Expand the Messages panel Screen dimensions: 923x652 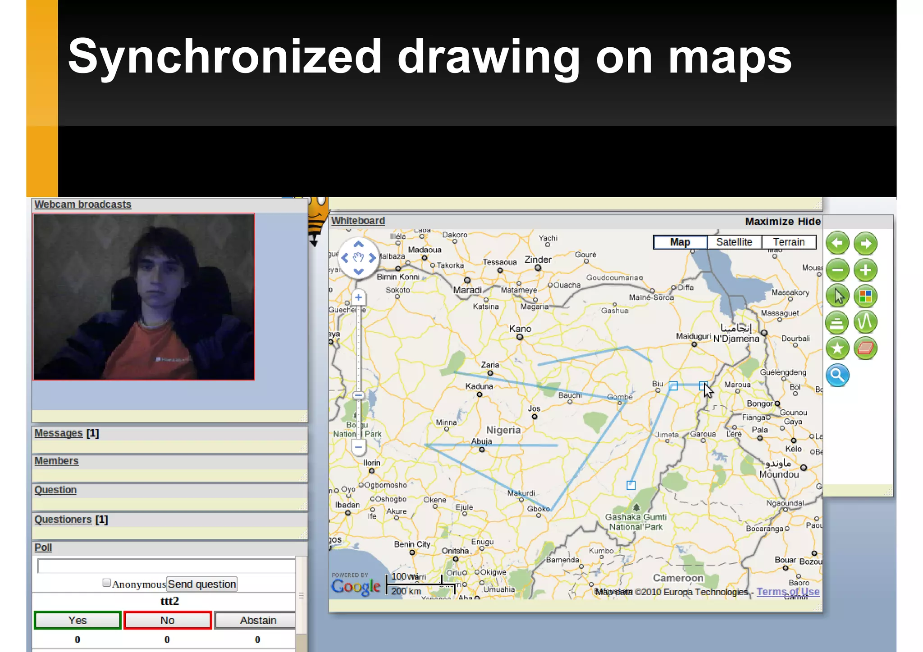click(x=59, y=433)
